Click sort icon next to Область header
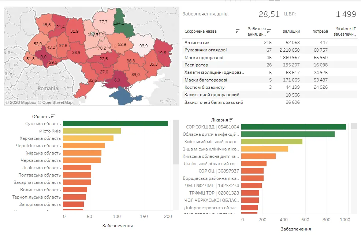Image resolution: width=361 pixels, height=236 pixels. point(53,116)
